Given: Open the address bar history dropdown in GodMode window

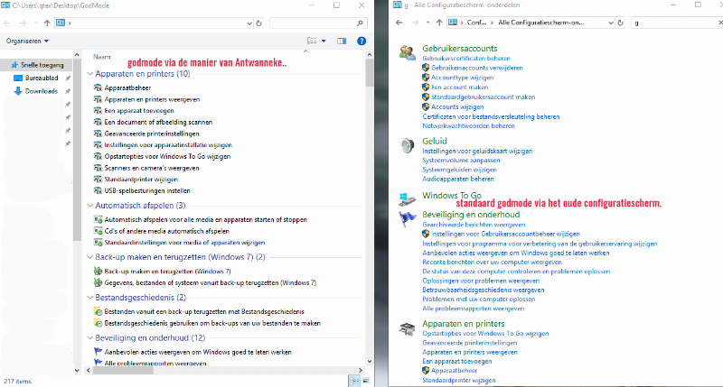Looking at the screenshot, I should pos(249,23).
